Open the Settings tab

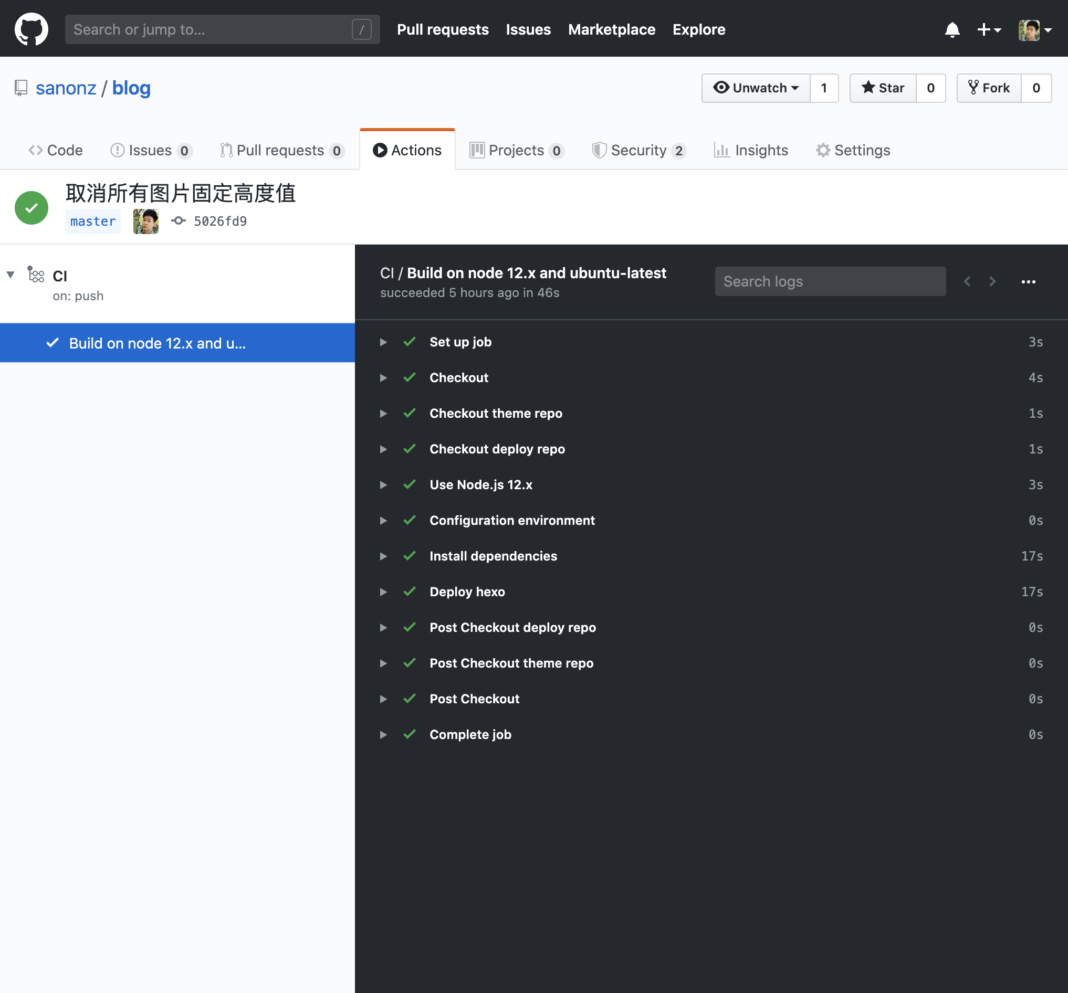point(853,151)
